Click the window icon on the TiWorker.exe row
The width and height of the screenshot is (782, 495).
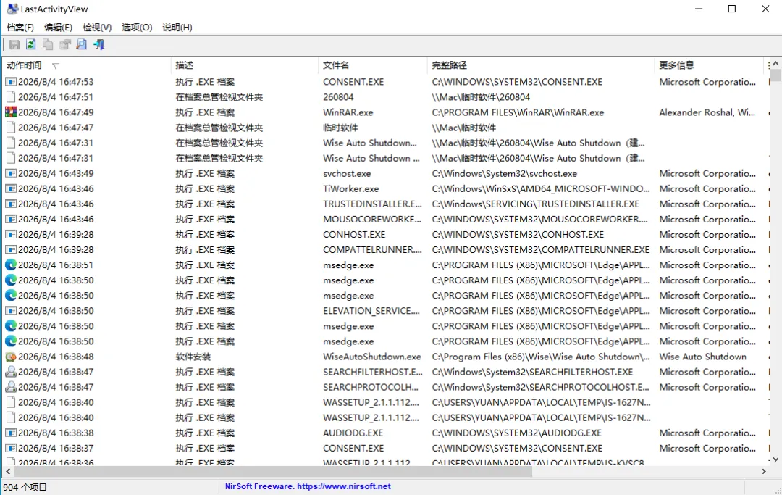tap(10, 188)
